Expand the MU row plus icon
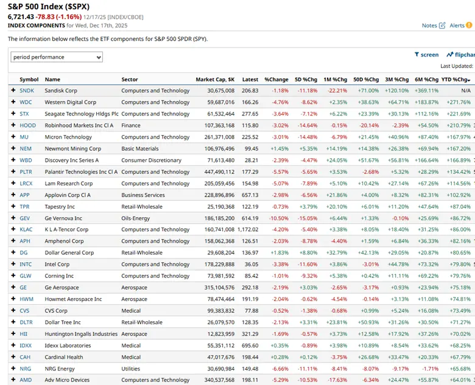The image size is (475, 385). 13,137
